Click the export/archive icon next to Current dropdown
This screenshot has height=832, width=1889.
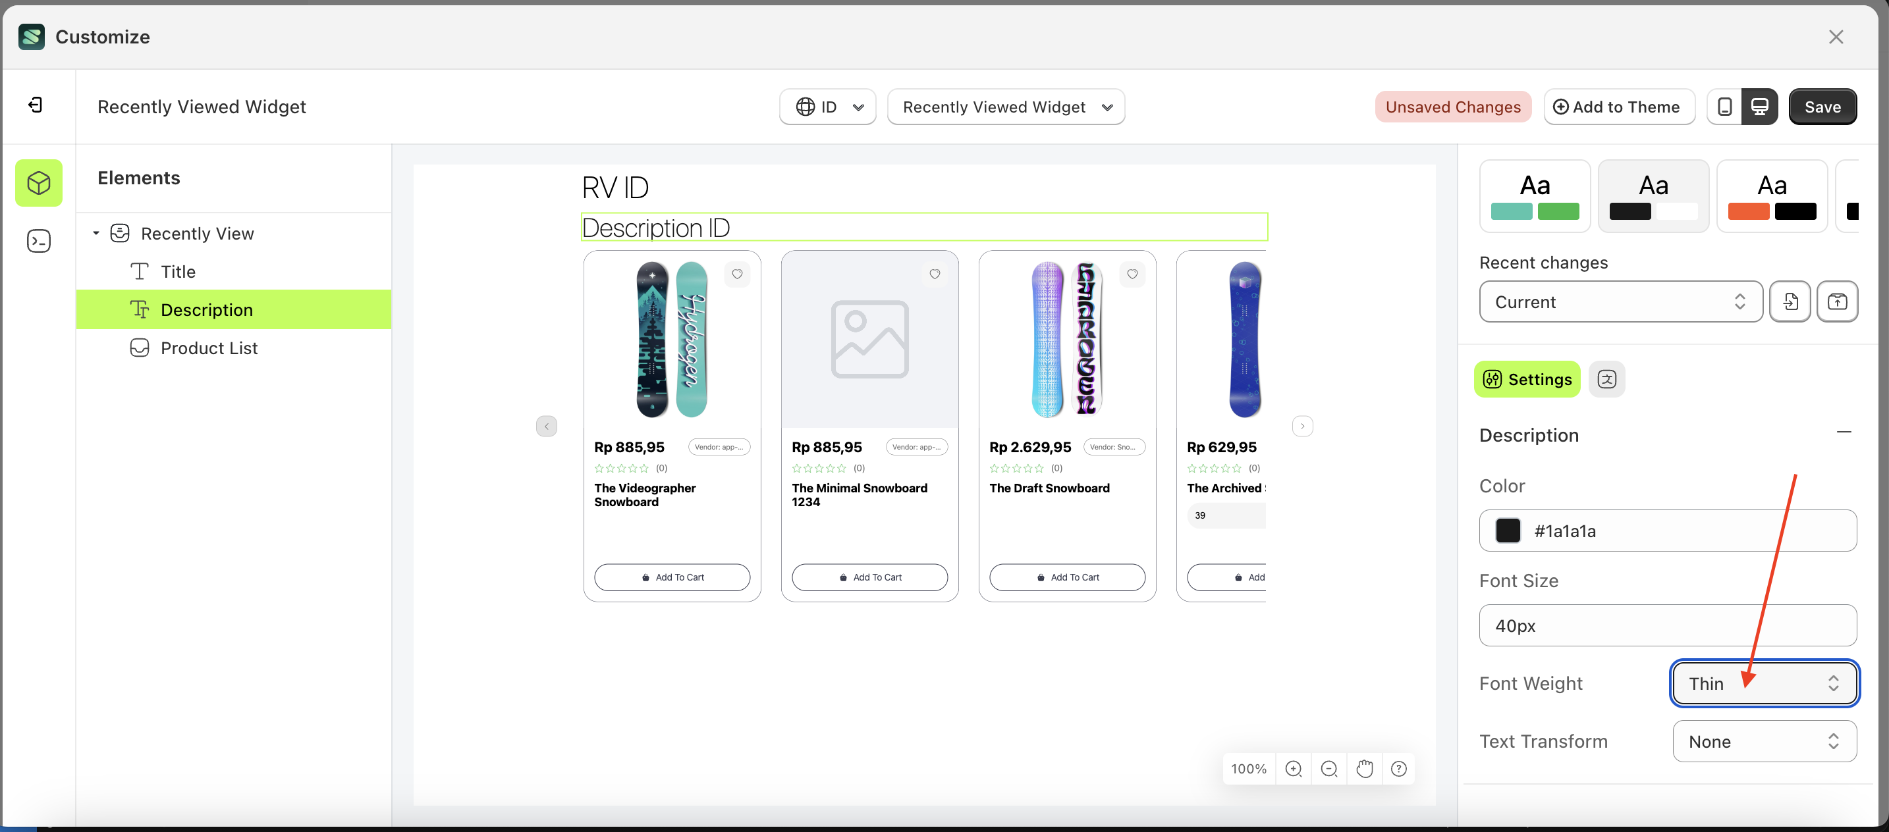1838,301
